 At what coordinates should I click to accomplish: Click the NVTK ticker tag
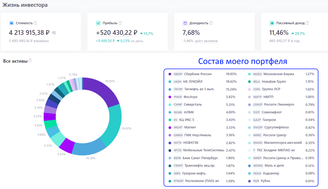pyautogui.click(x=178, y=143)
